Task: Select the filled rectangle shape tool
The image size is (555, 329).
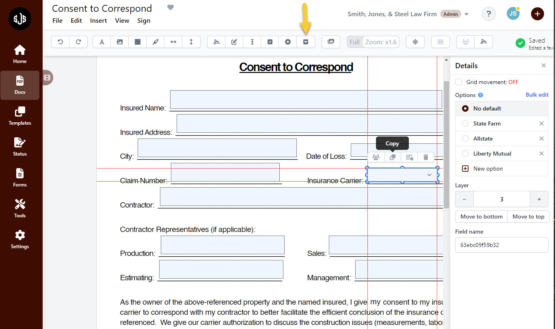Action: (x=138, y=42)
